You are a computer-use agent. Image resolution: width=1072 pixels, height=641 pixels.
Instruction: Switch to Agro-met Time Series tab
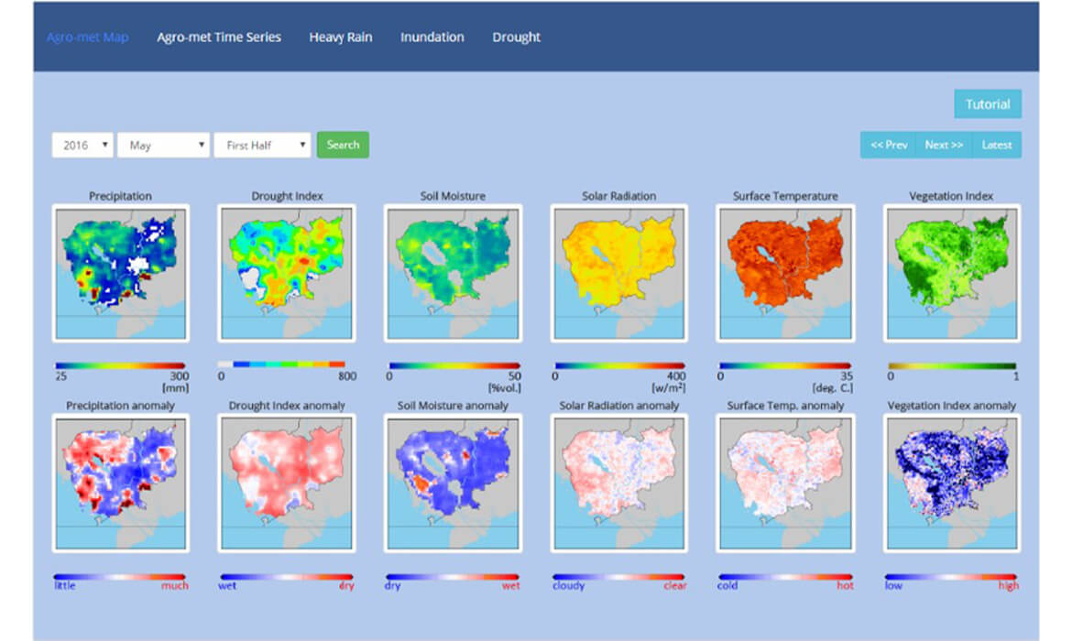(219, 38)
